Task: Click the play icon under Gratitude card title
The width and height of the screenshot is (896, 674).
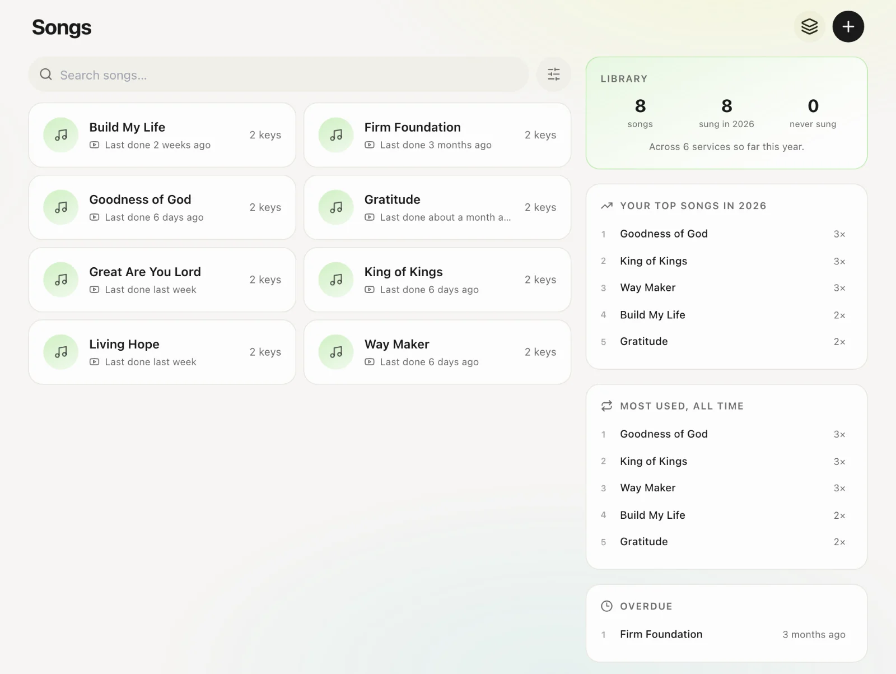Action: [x=370, y=217]
